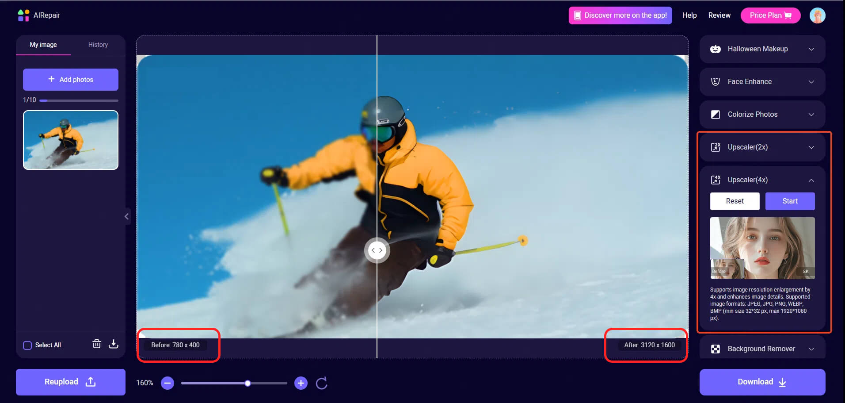845x403 pixels.
Task: Select the Halloween Makeup pumpkin icon
Action: point(716,49)
